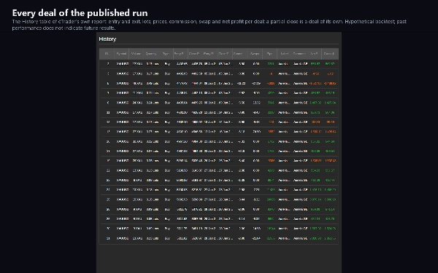Sort by the Swaps column header
Screen dimensions: 438x273
(255, 54)
